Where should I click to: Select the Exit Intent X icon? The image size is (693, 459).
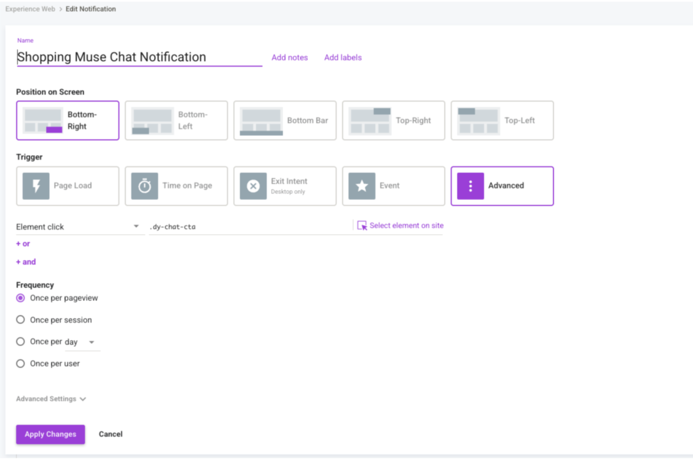point(253,186)
